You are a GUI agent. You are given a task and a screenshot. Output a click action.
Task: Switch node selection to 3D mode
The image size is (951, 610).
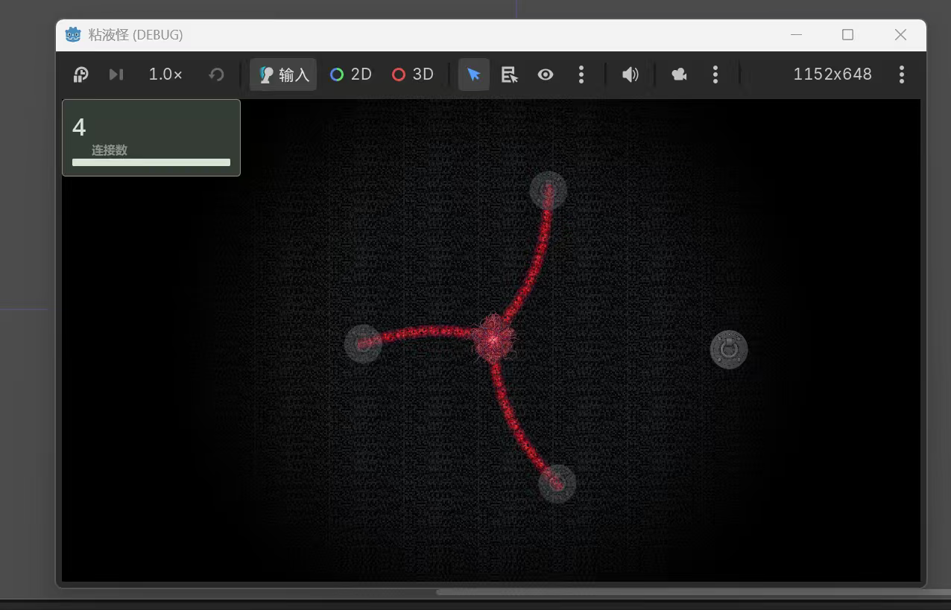(x=413, y=74)
